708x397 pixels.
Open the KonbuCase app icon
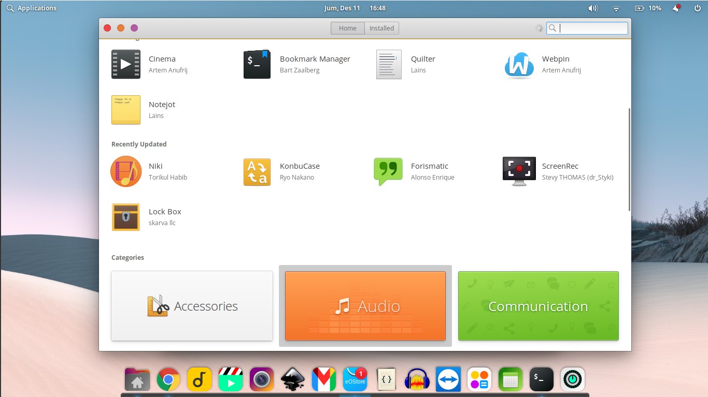click(x=257, y=172)
